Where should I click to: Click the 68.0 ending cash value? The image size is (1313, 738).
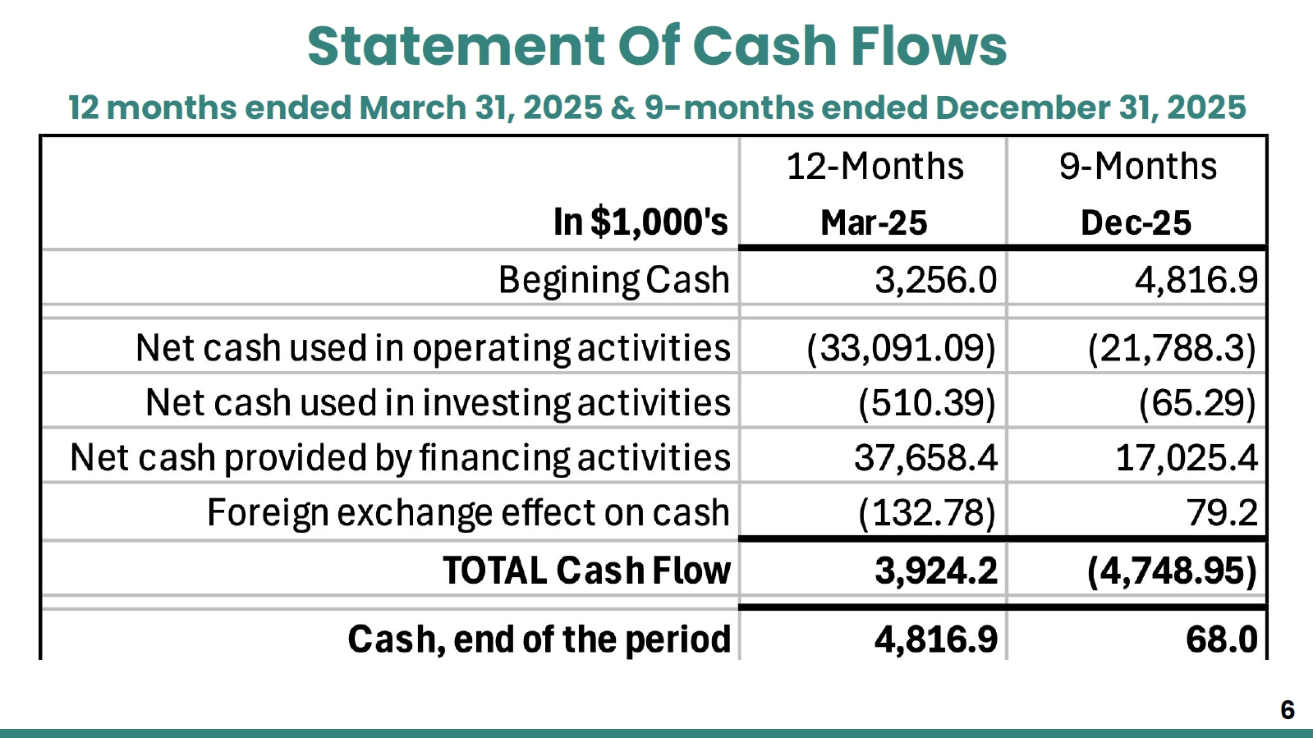pos(1221,639)
